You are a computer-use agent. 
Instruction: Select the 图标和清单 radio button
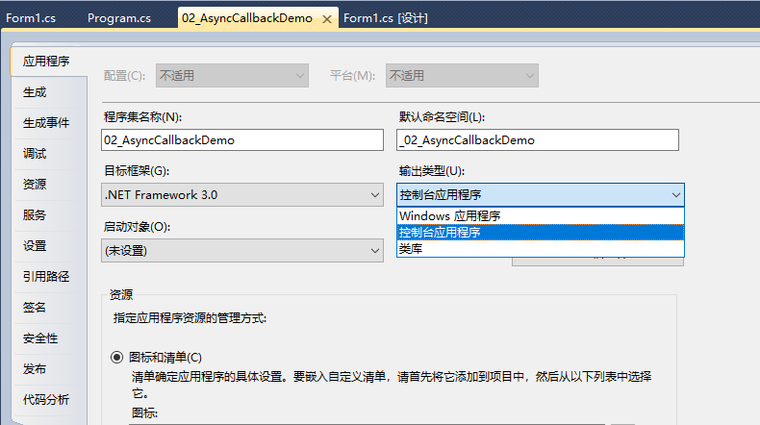click(117, 357)
